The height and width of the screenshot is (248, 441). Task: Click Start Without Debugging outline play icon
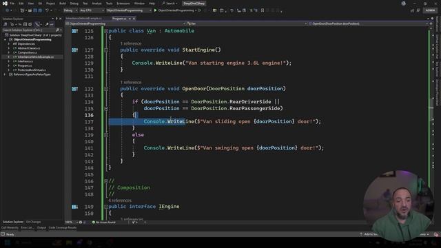click(200, 10)
